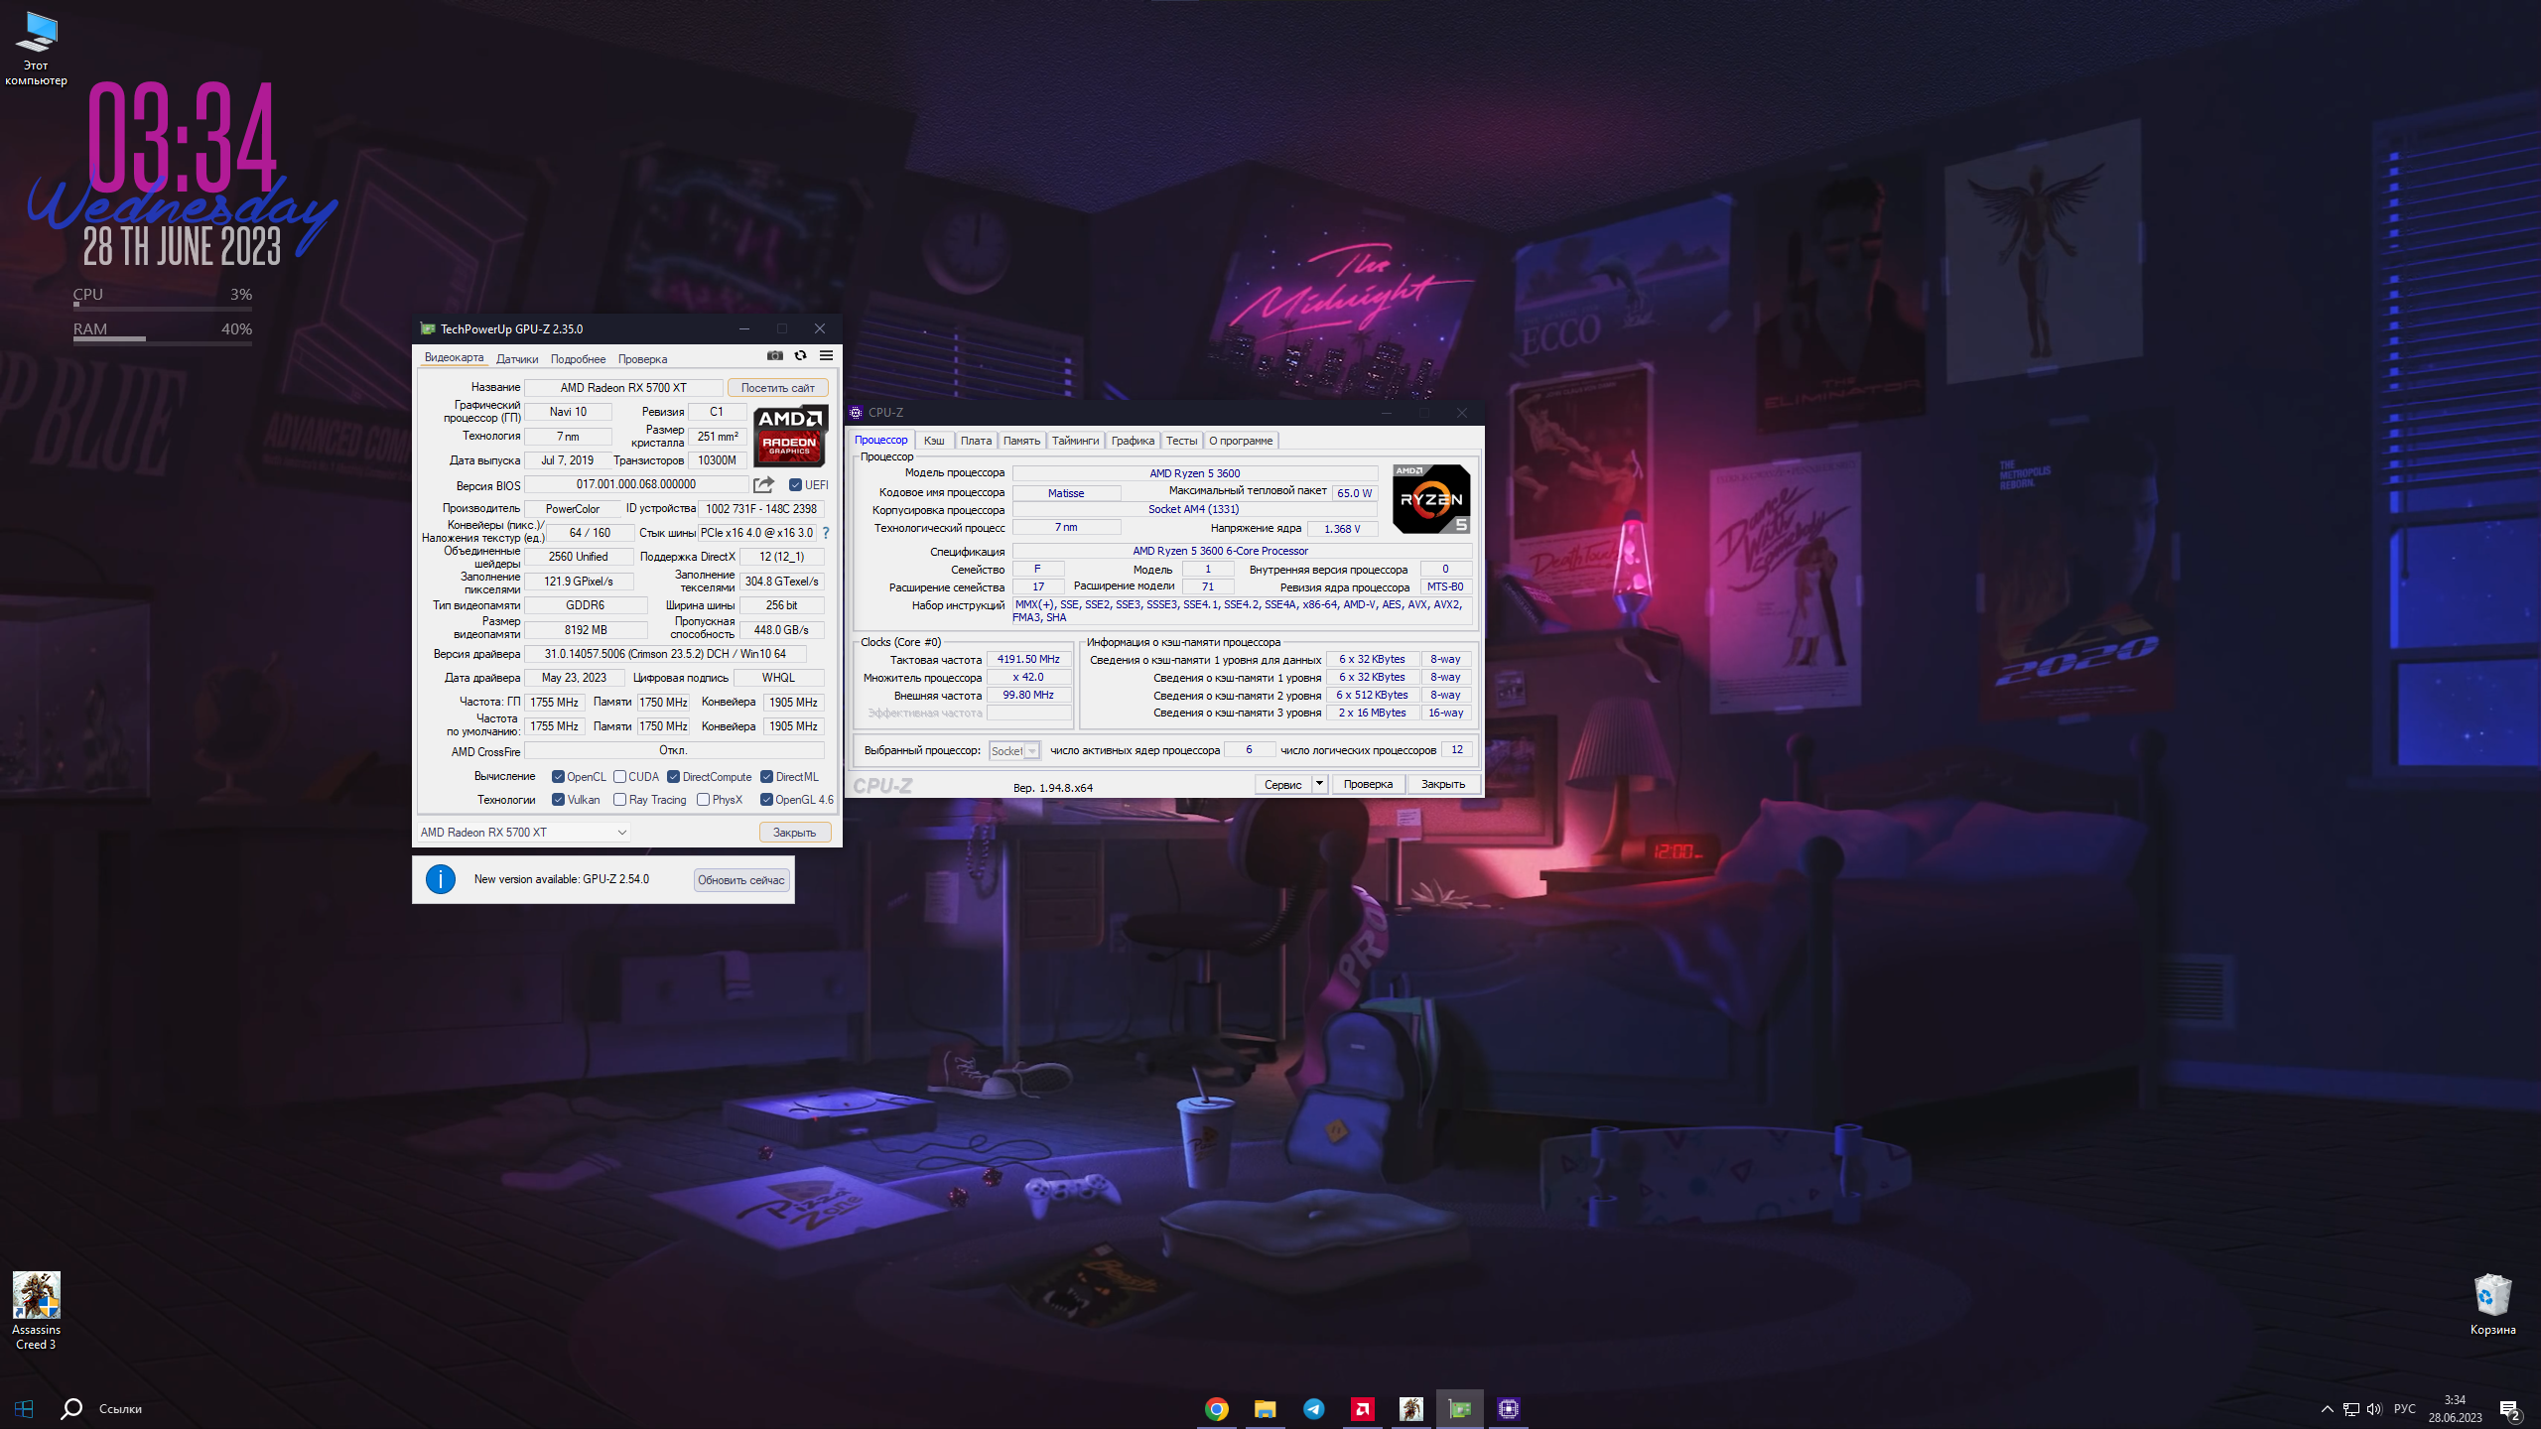The image size is (2541, 1429).
Task: Switch to Assassin's Creed taskbar icon
Action: (1410, 1408)
